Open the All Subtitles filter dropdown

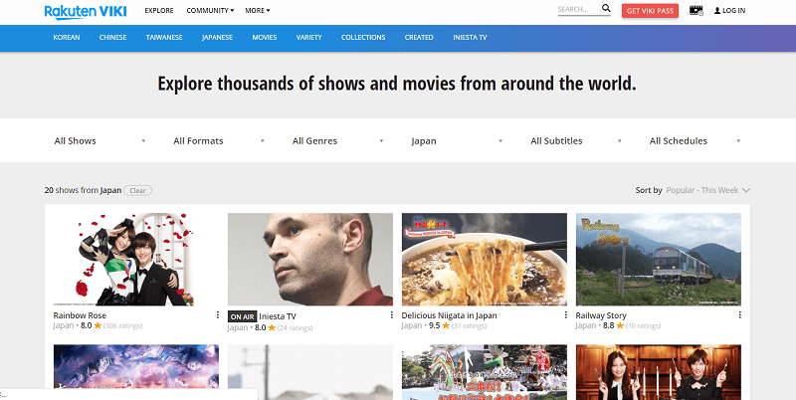click(576, 141)
